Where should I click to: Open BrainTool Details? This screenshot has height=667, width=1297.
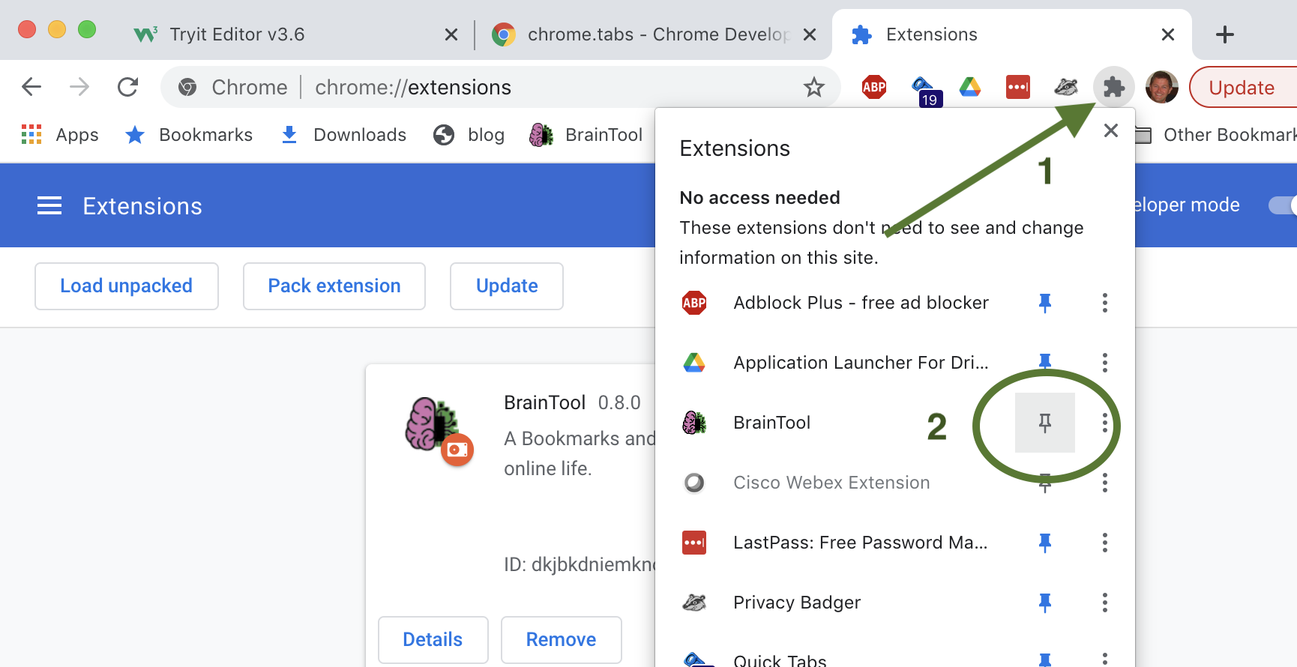(x=433, y=640)
